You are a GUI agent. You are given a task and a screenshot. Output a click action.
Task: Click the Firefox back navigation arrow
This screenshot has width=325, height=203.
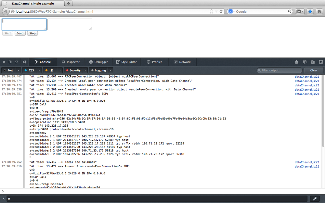(x=5, y=11)
